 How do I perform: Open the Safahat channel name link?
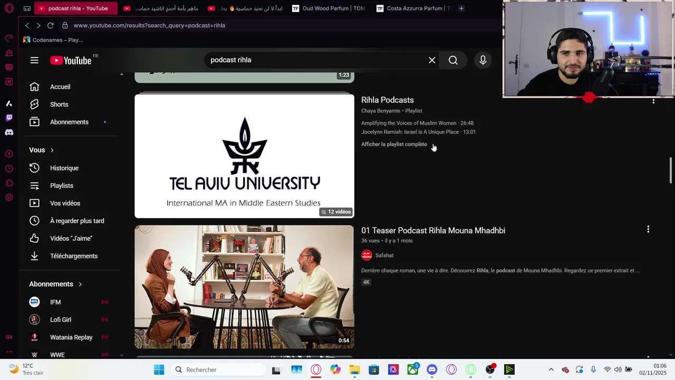[x=384, y=255]
